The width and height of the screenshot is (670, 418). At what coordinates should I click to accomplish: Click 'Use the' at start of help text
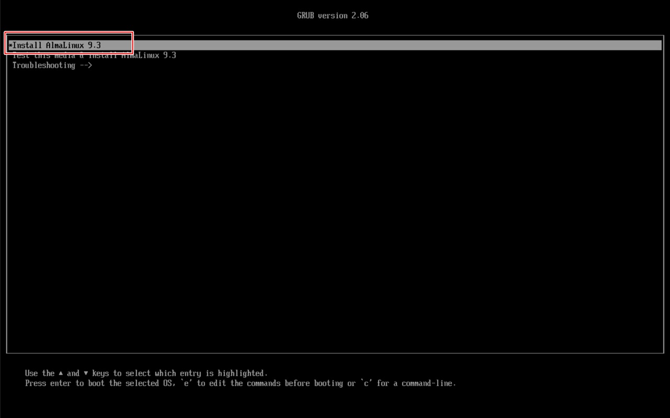coord(40,373)
